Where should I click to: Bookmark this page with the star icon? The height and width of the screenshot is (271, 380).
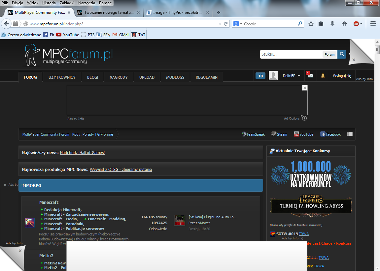(311, 24)
